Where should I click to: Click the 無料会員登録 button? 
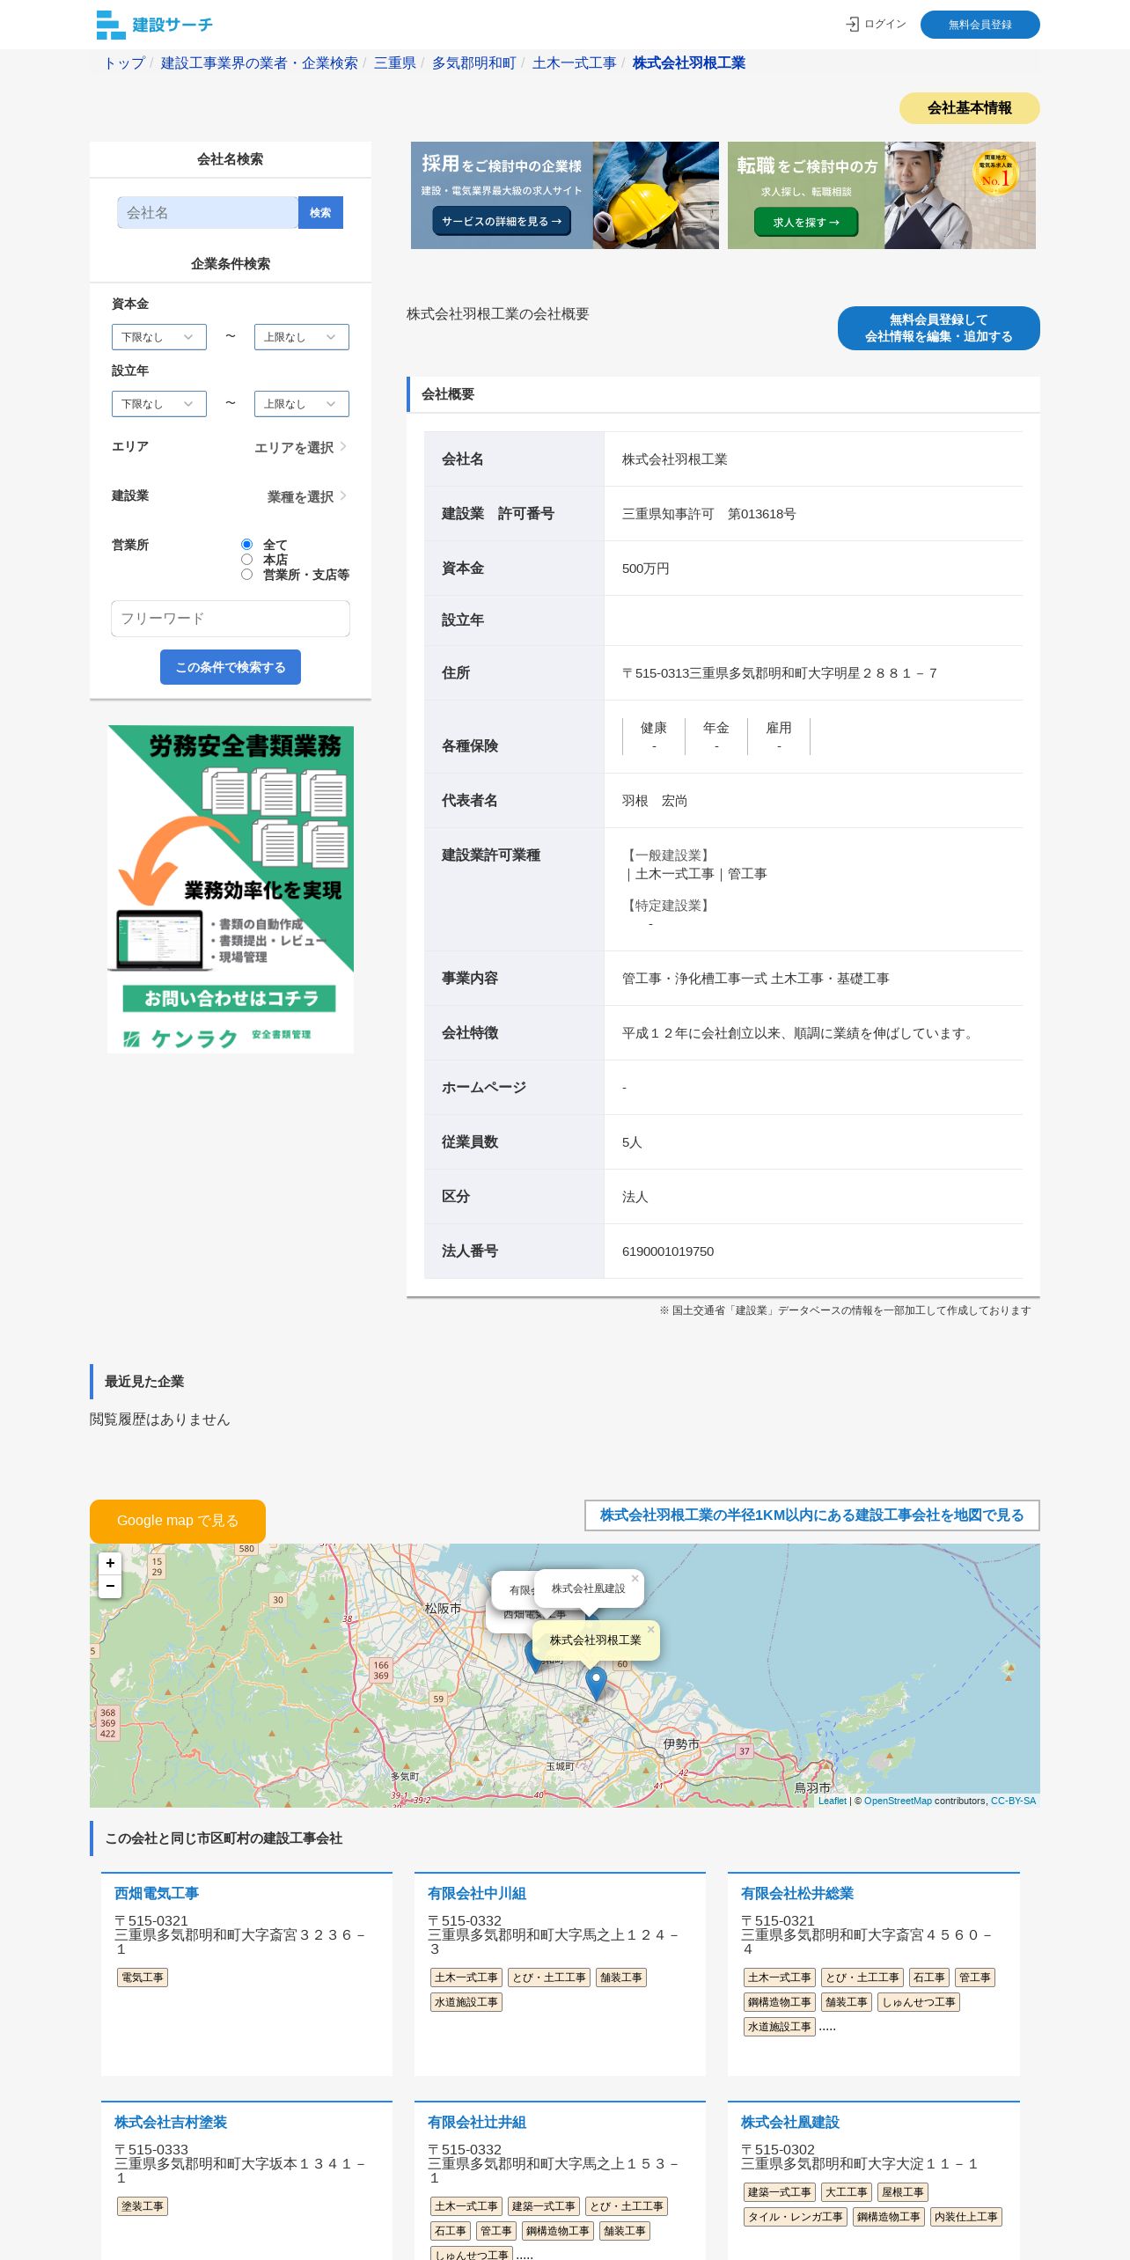980,25
